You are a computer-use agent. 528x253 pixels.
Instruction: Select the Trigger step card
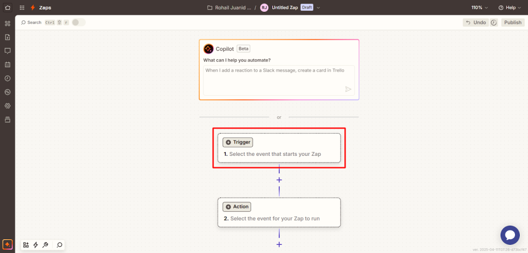click(279, 148)
